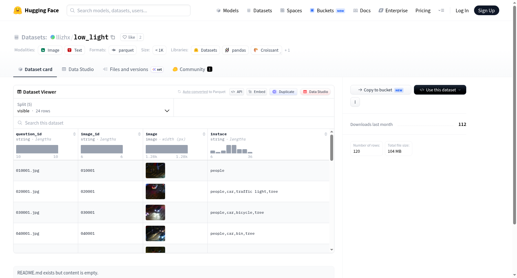Copy dataset name with the copy icon

coord(113,37)
